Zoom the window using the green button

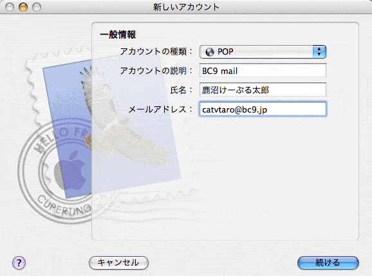[37, 7]
